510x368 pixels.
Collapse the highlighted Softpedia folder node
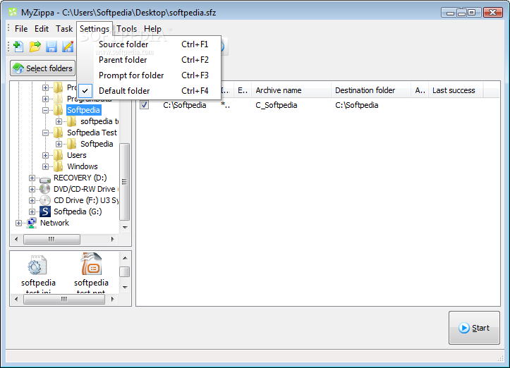(x=46, y=110)
